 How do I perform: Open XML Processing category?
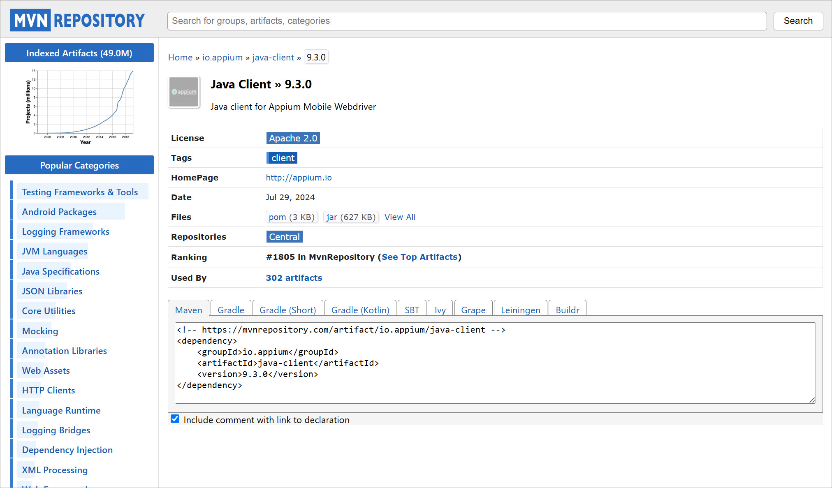click(55, 470)
